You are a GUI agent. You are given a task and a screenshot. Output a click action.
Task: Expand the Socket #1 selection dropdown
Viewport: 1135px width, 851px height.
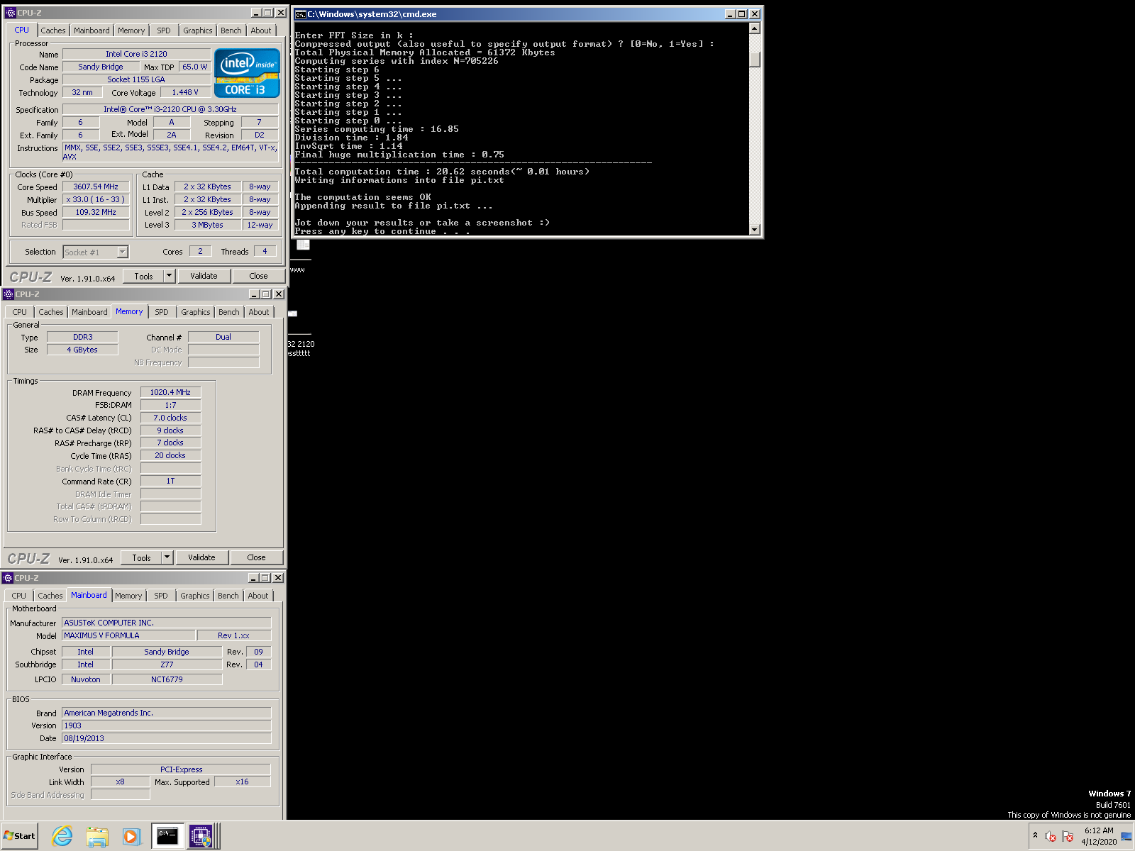[x=122, y=252]
